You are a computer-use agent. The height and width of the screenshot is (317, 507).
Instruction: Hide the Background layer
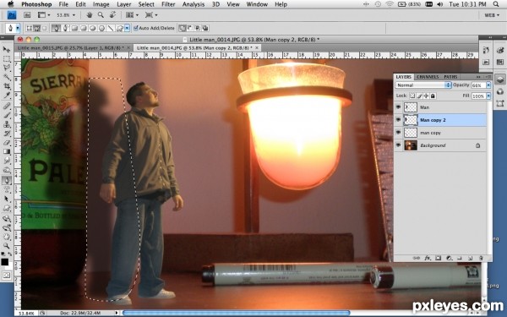point(398,145)
